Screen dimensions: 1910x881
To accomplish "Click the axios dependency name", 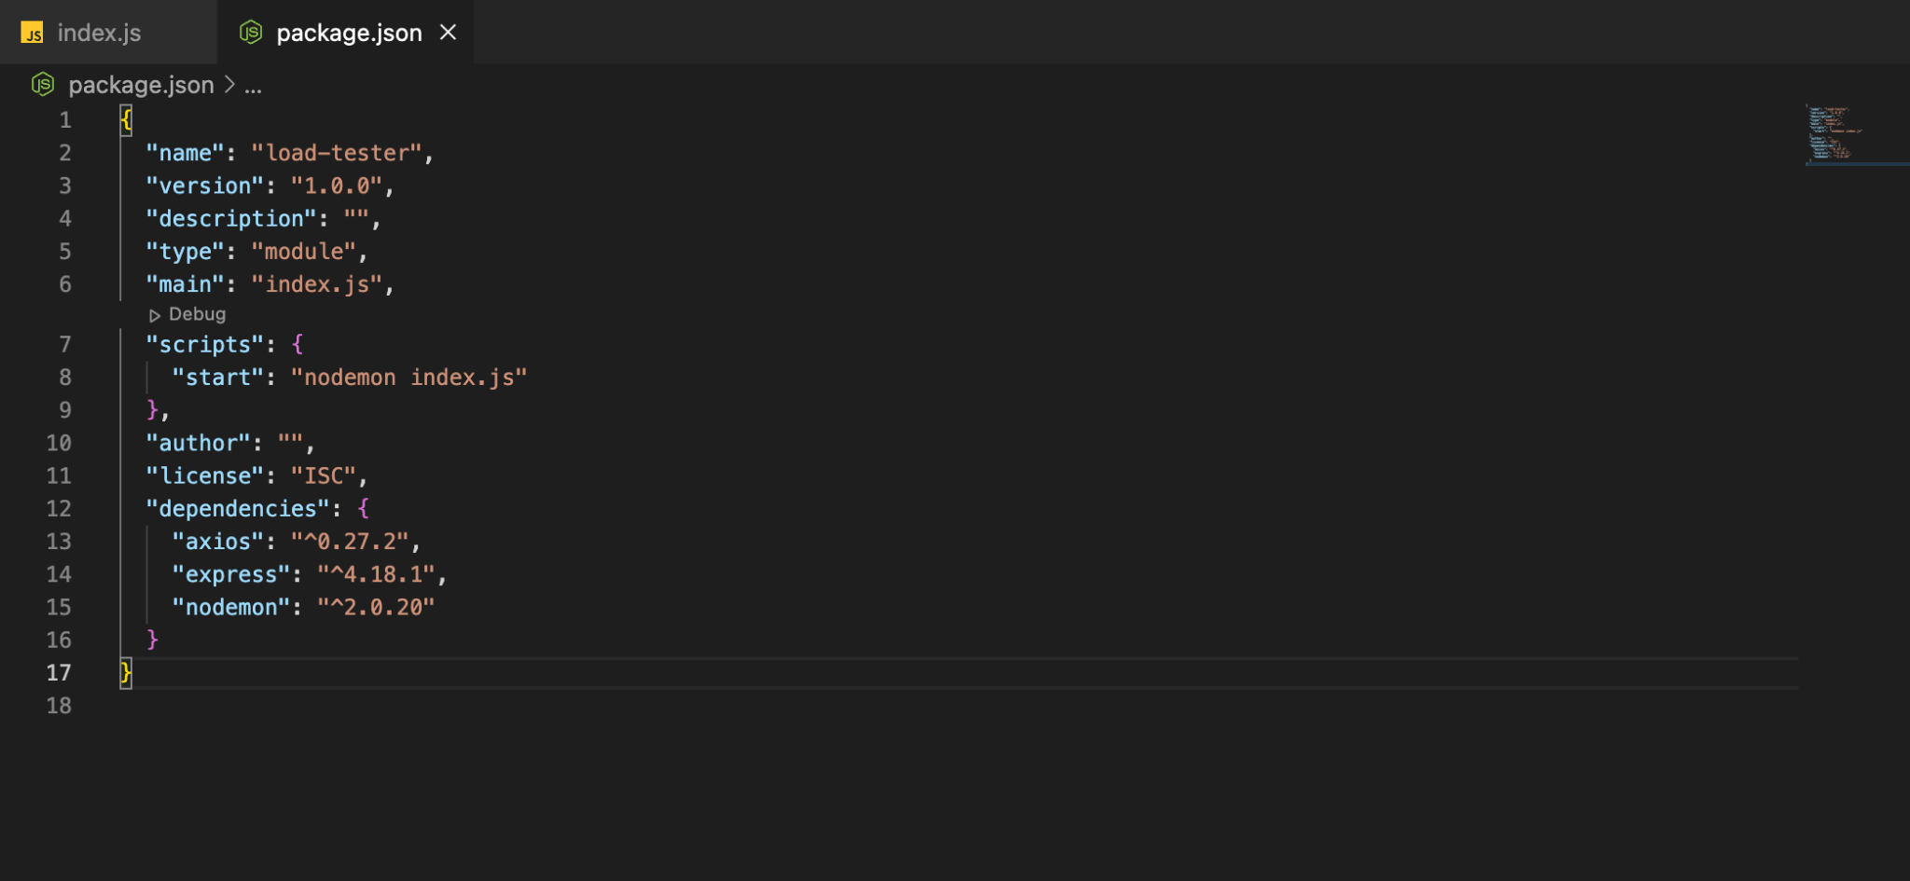I will point(217,541).
